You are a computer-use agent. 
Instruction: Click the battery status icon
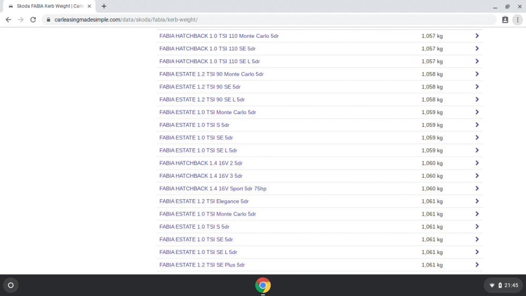[500, 285]
